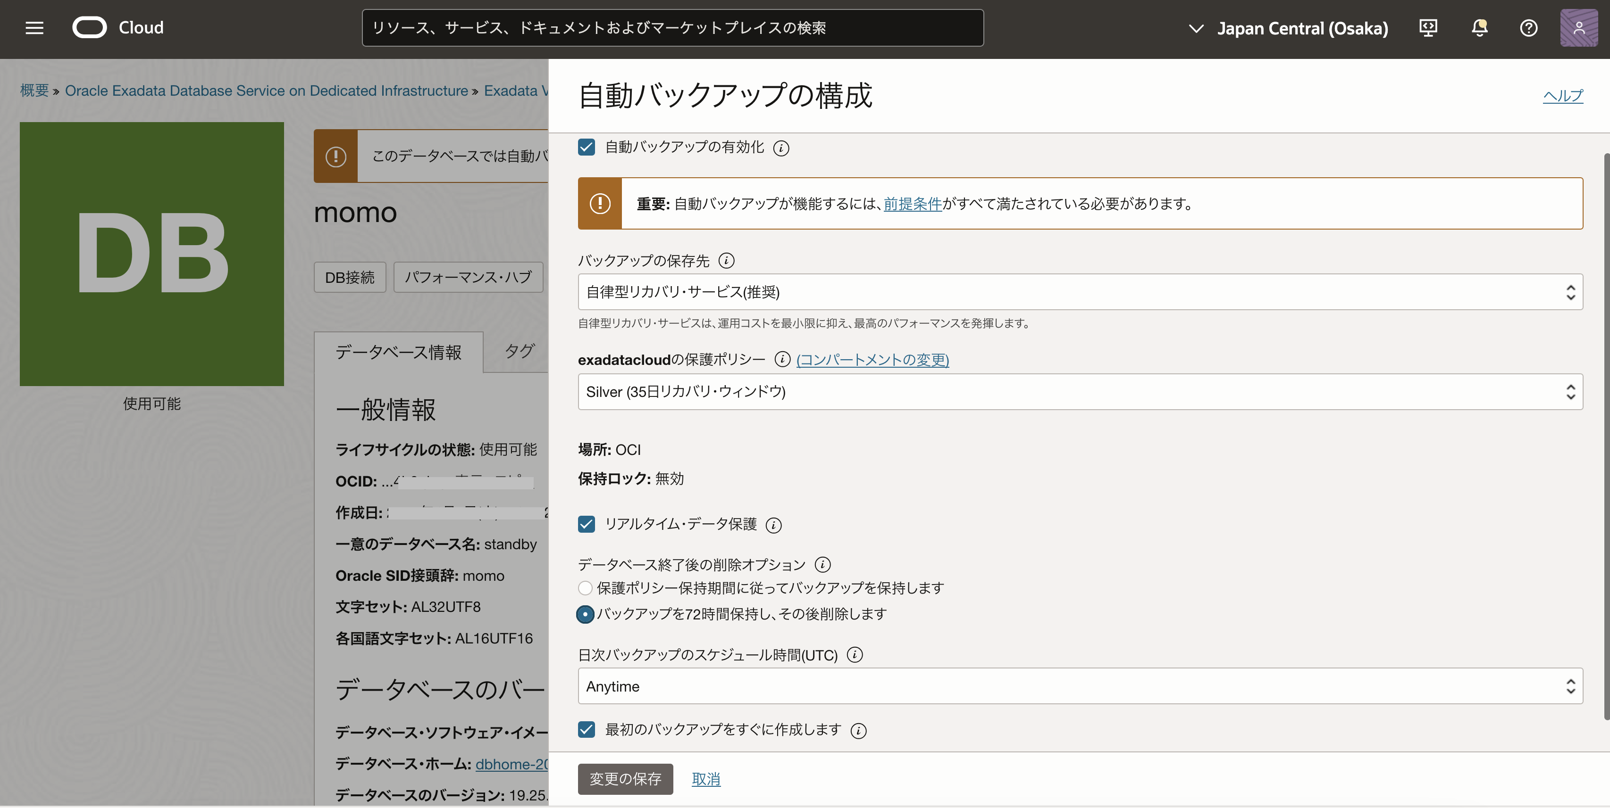Viewport: 1610px width, 808px height.
Task: Click the Cloud Shell developer tools icon
Action: pos(1428,27)
